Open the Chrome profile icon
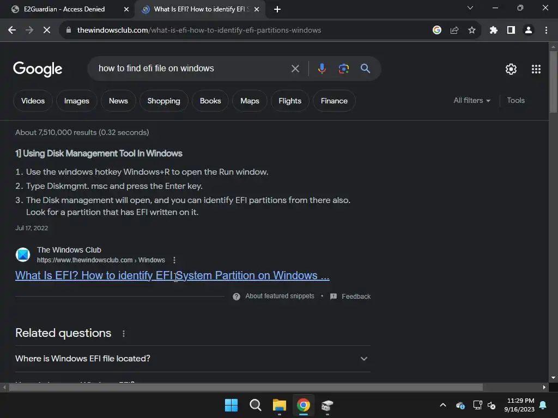 click(529, 30)
